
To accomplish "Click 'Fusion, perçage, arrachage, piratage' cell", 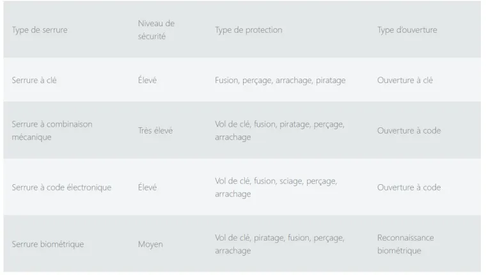I will pyautogui.click(x=280, y=81).
